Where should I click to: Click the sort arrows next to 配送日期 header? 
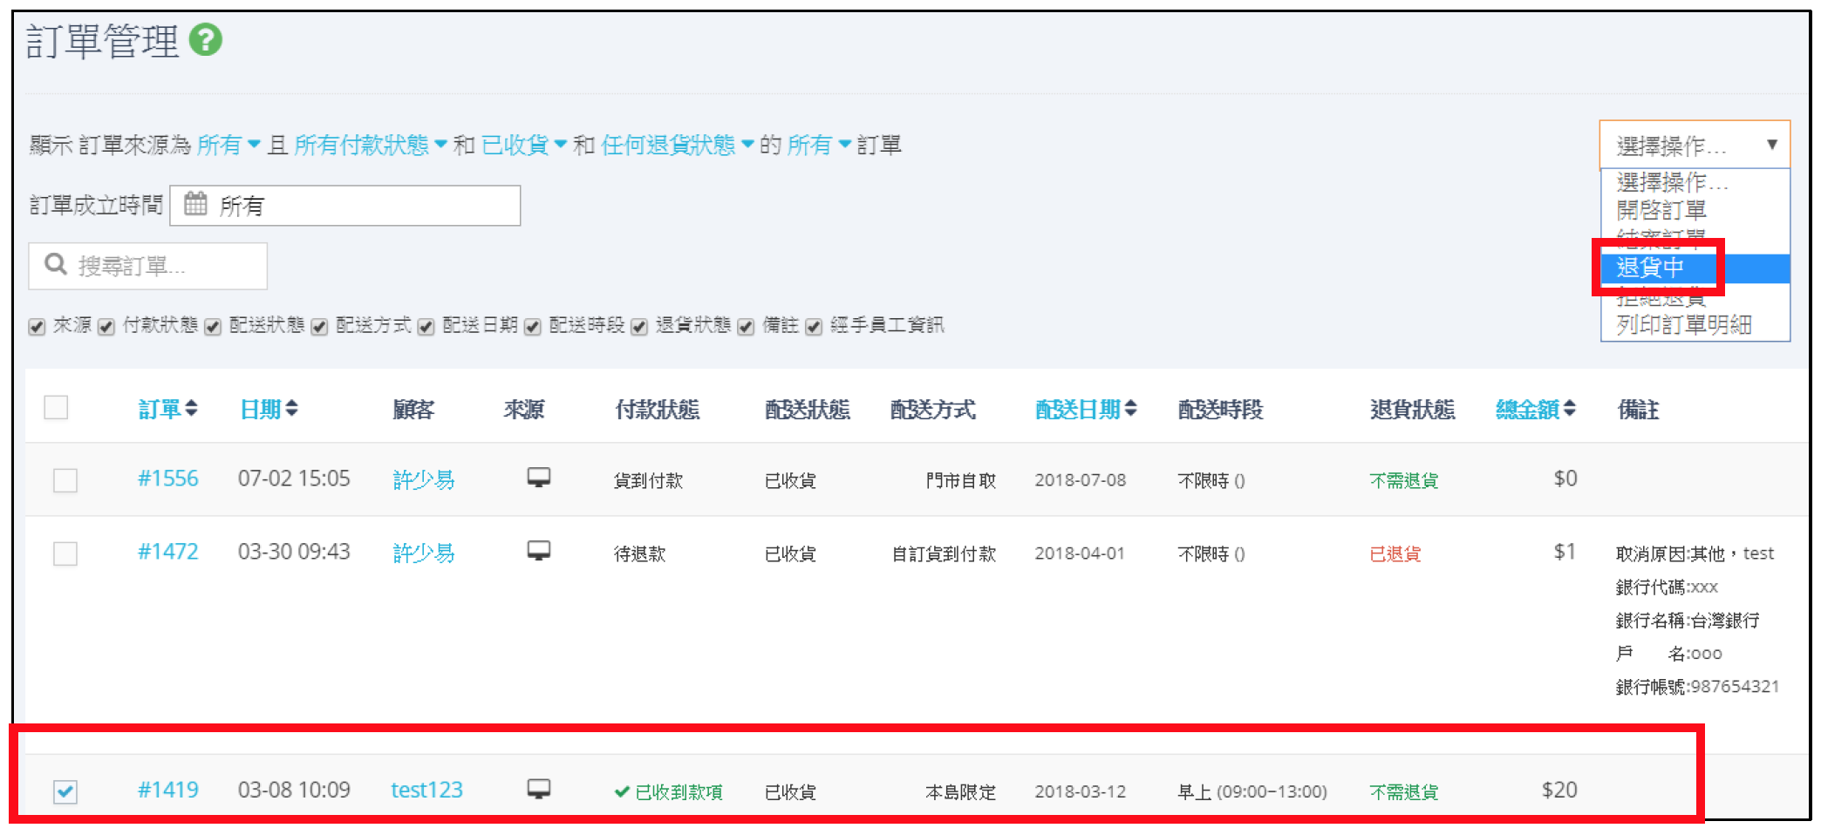1131,408
